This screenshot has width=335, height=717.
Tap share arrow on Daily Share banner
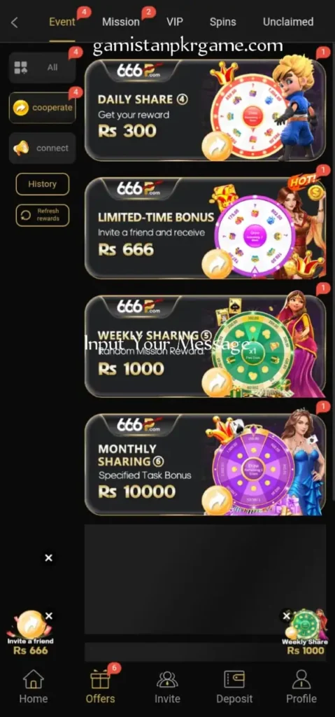click(x=217, y=146)
